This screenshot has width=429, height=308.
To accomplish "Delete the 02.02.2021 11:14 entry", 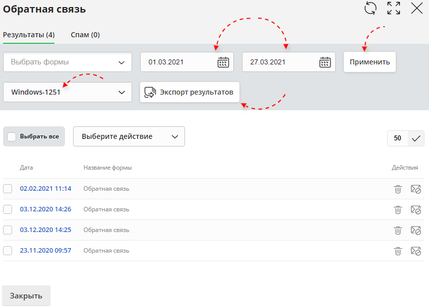I will pyautogui.click(x=398, y=189).
